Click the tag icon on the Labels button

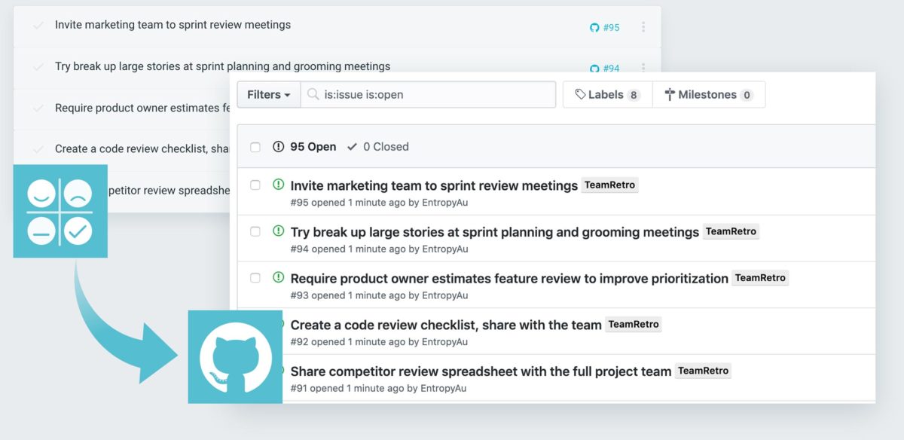[581, 94]
